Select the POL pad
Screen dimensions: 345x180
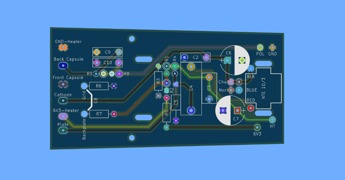pyautogui.click(x=260, y=47)
